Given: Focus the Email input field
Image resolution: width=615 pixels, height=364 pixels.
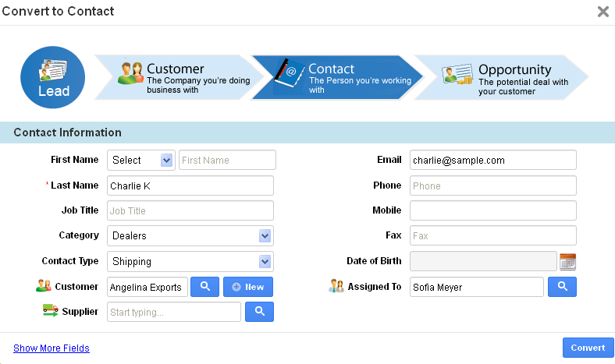Looking at the screenshot, I should [492, 160].
